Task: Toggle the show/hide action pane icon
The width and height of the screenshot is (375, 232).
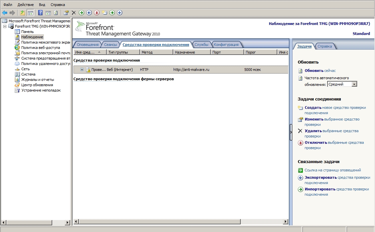Action: (x=48, y=13)
